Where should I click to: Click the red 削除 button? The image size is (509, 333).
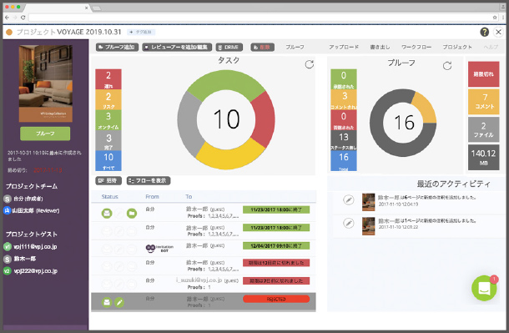[x=262, y=48]
